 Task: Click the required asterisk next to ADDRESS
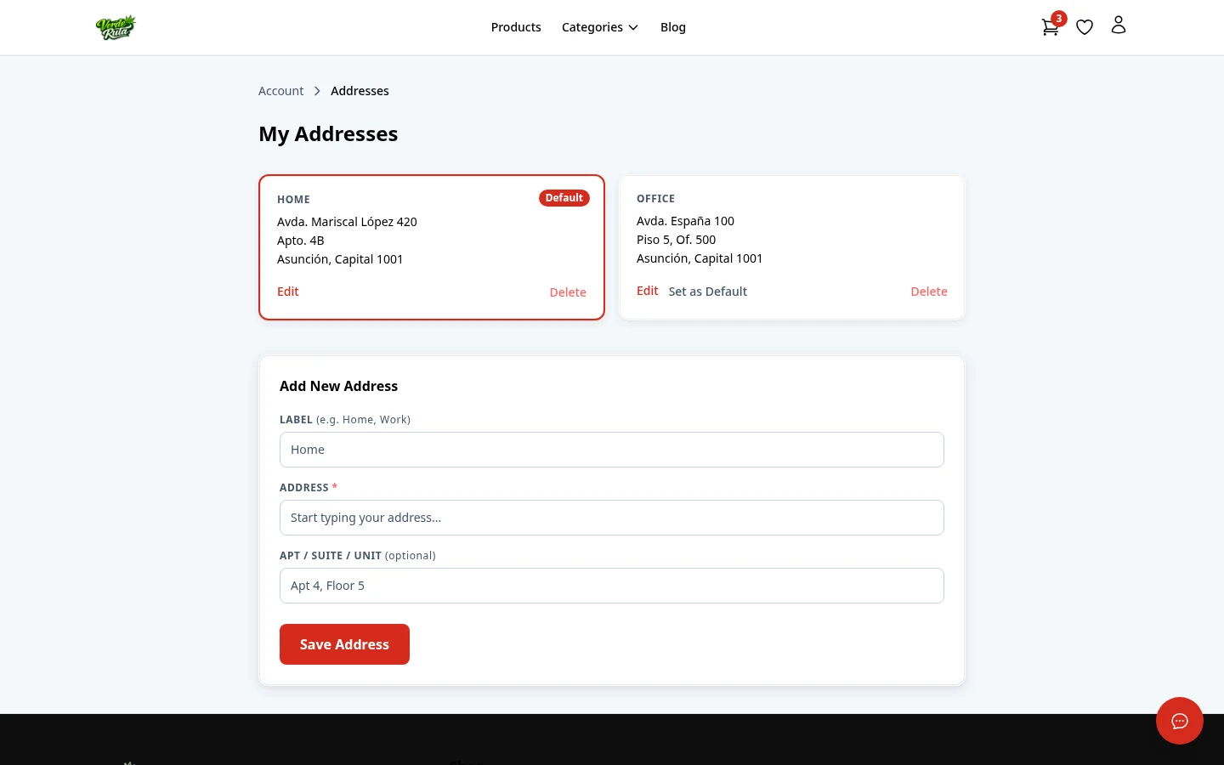(334, 487)
